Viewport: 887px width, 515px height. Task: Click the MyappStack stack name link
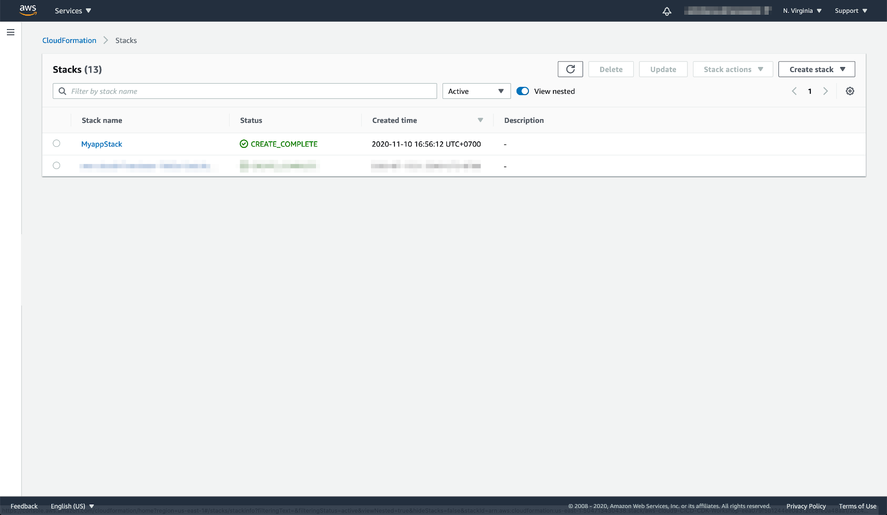102,144
